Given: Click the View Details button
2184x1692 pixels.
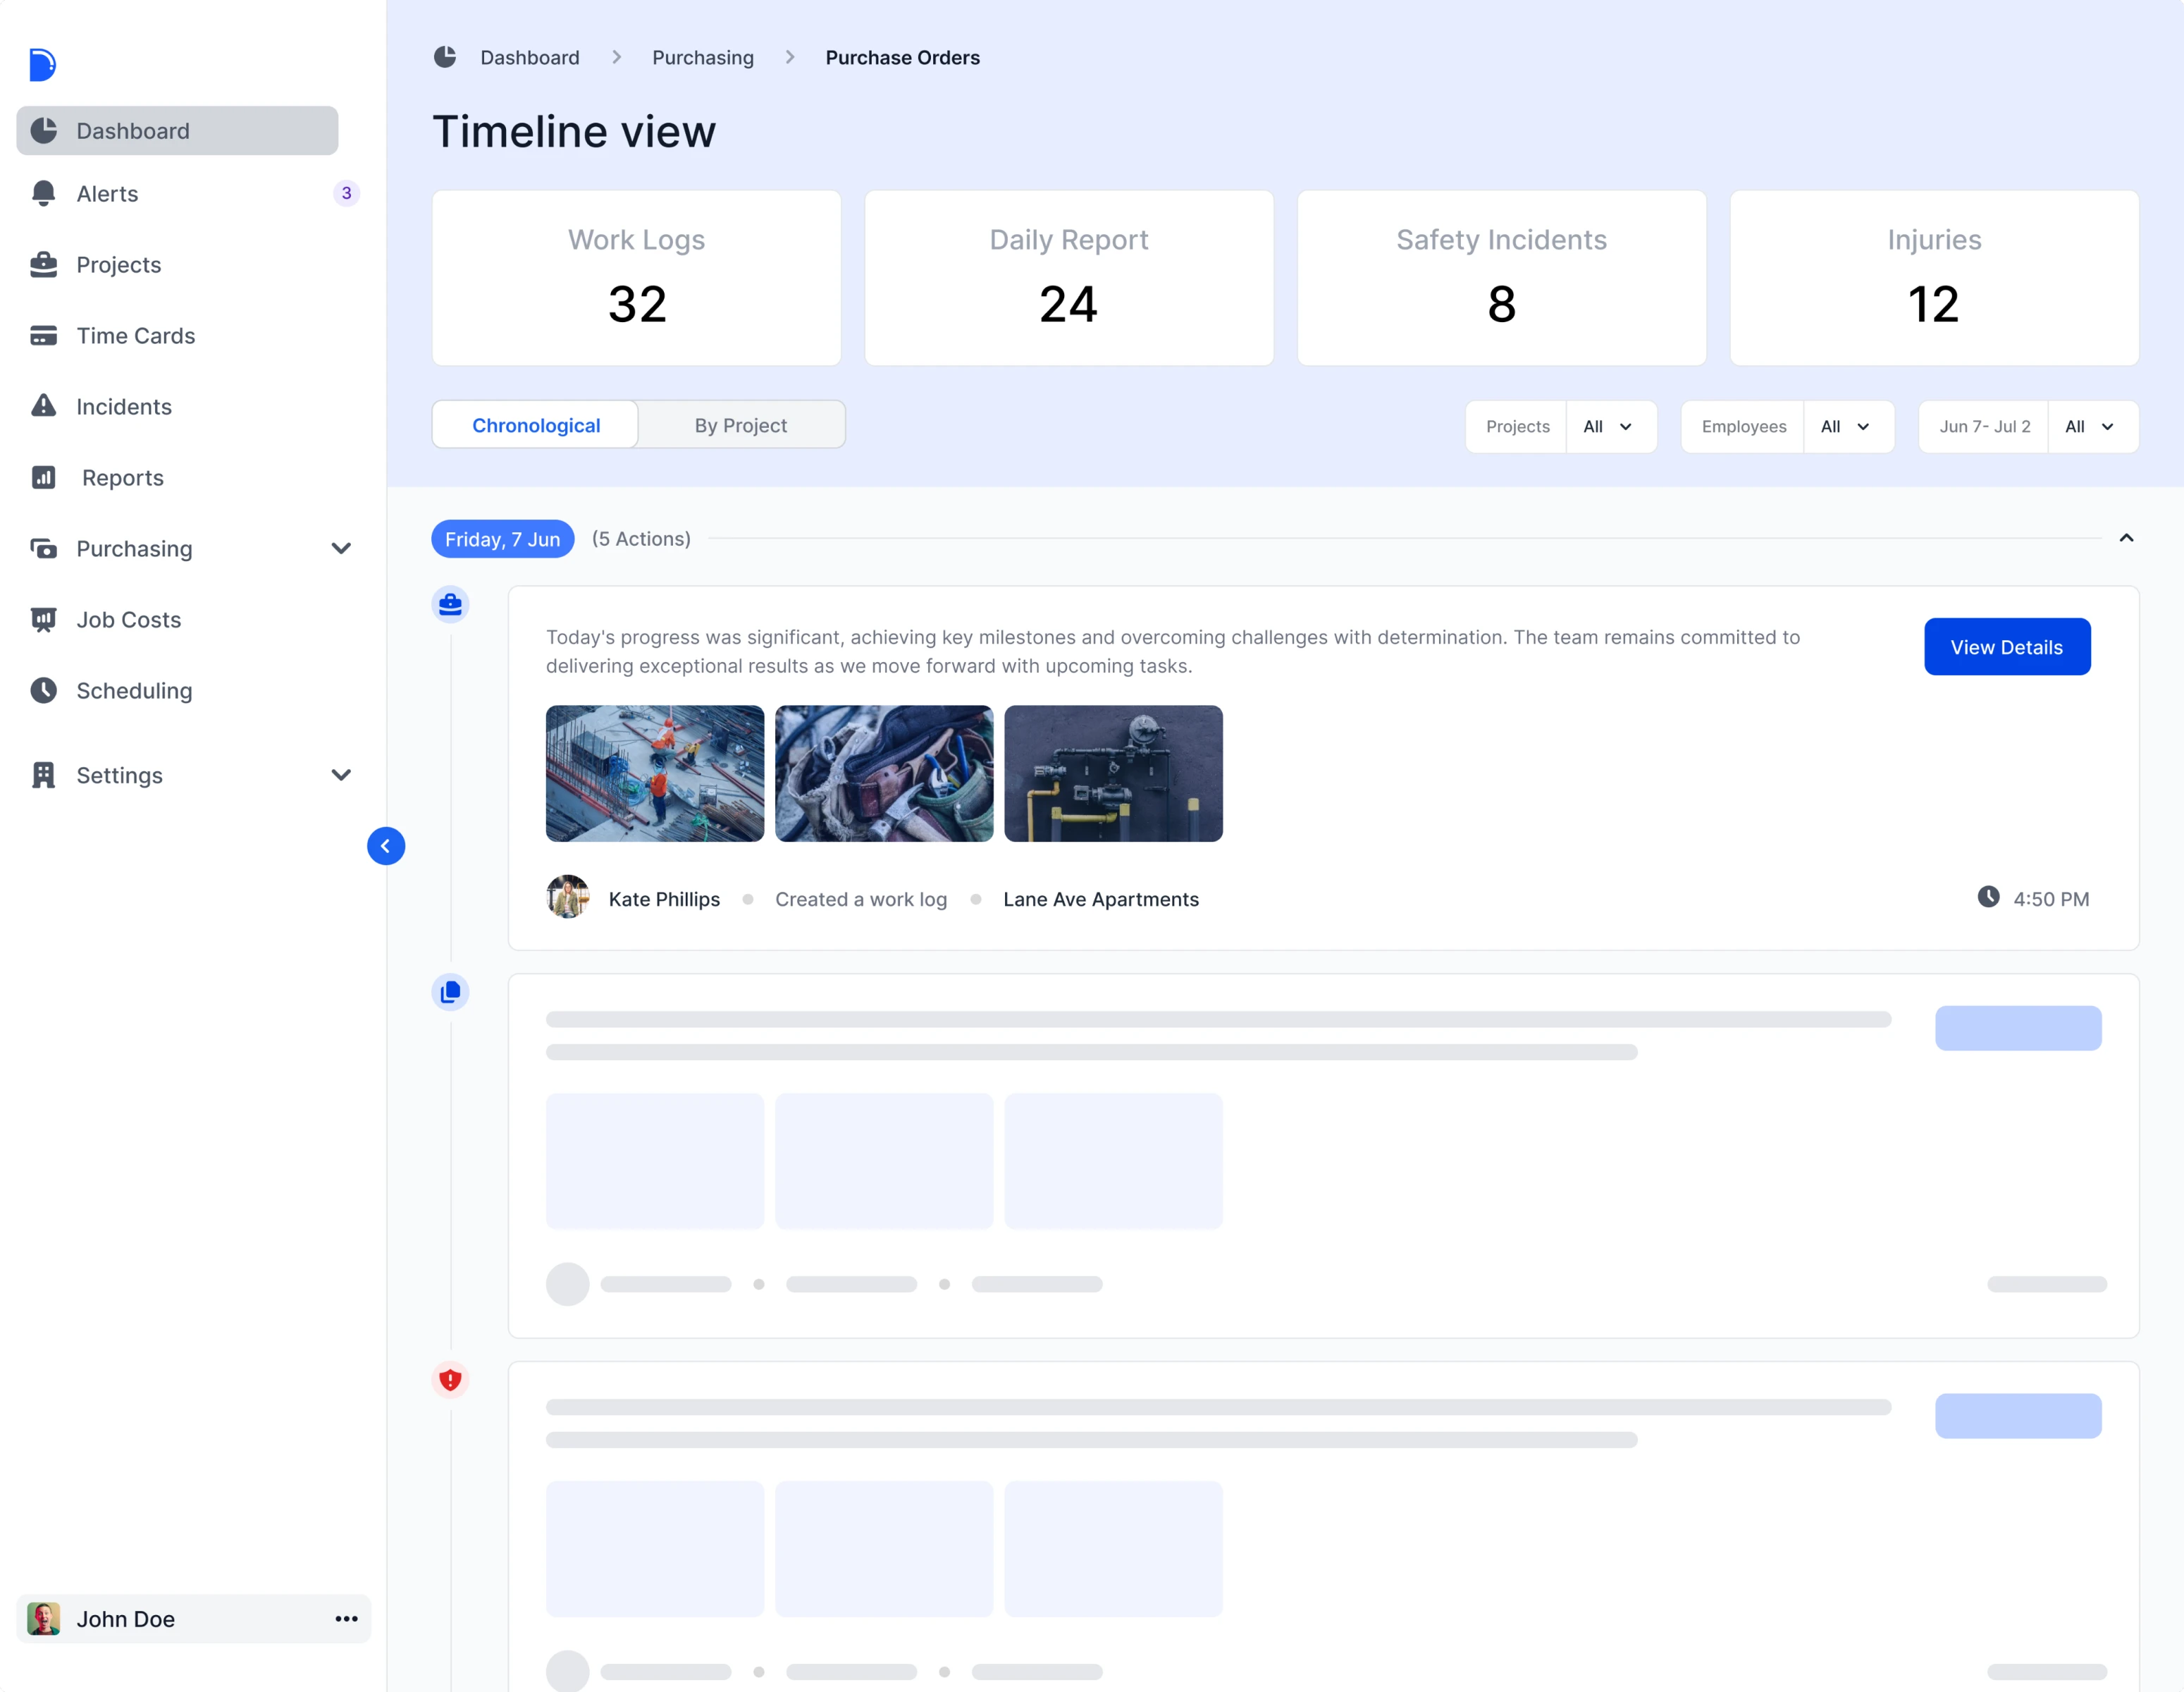Looking at the screenshot, I should click(x=2006, y=646).
